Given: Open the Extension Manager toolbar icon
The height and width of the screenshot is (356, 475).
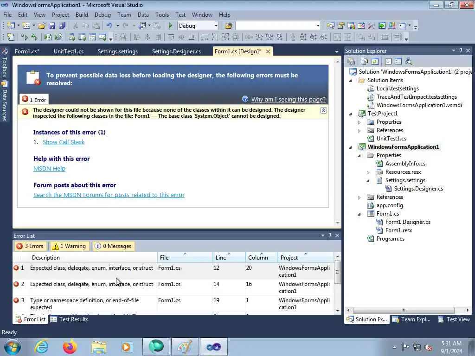Looking at the screenshot, I should [x=392, y=26].
